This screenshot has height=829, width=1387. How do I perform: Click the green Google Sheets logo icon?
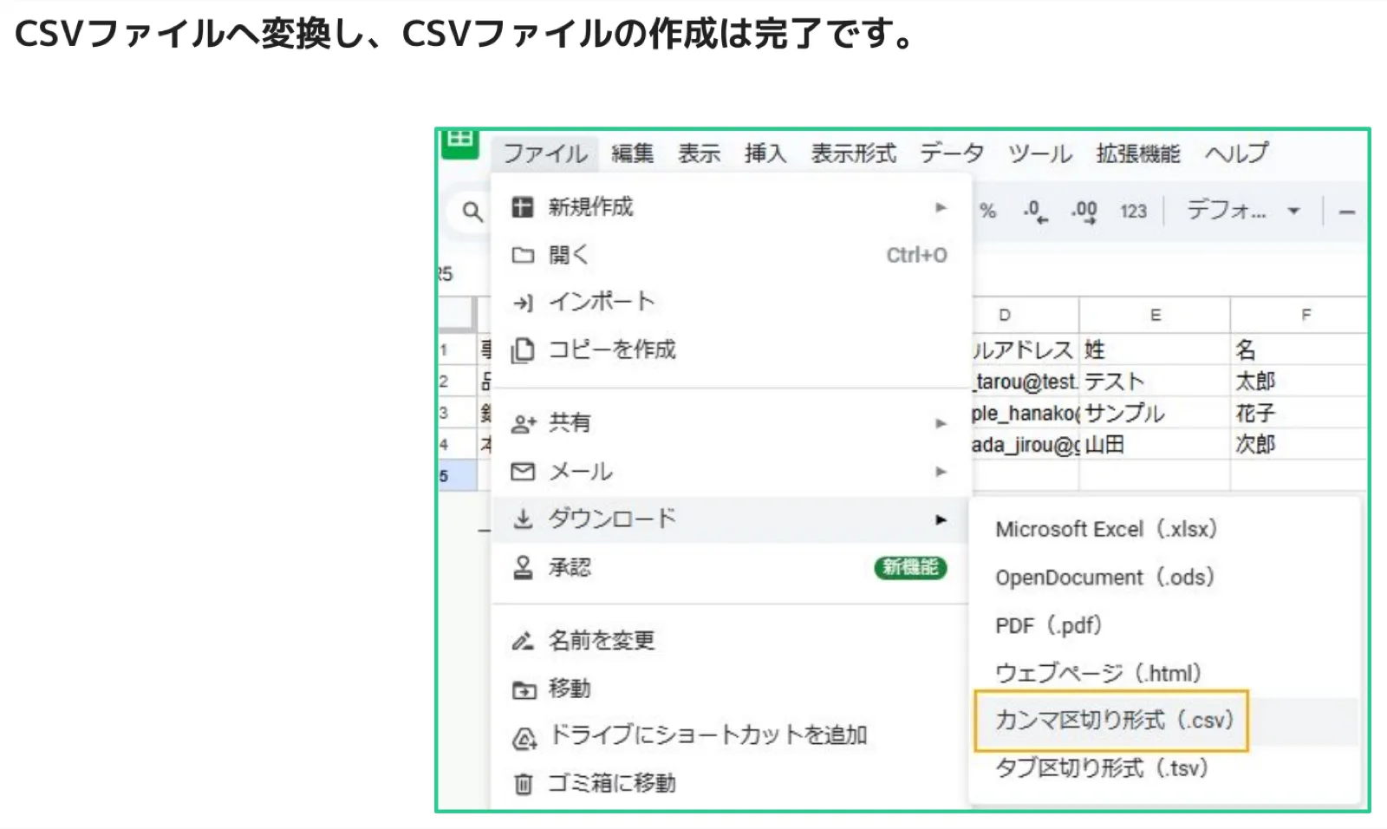459,144
